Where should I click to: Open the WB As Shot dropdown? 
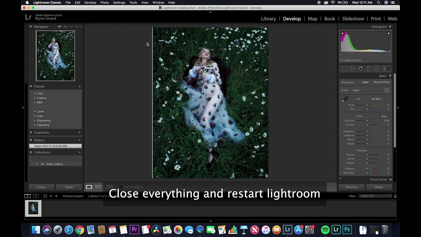pos(377,99)
